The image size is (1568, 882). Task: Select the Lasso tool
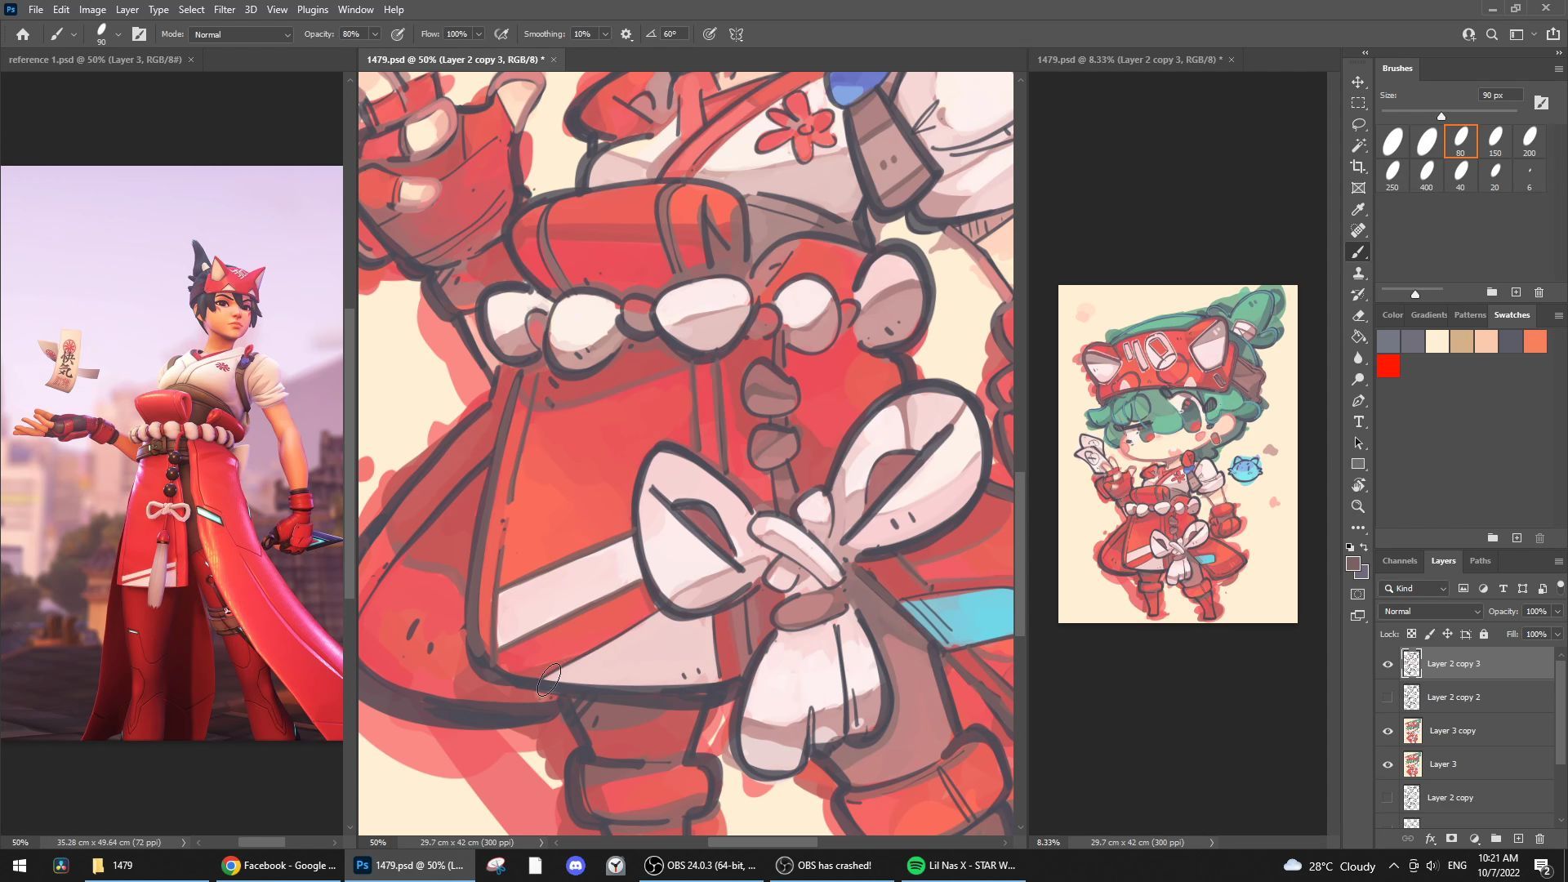point(1358,125)
